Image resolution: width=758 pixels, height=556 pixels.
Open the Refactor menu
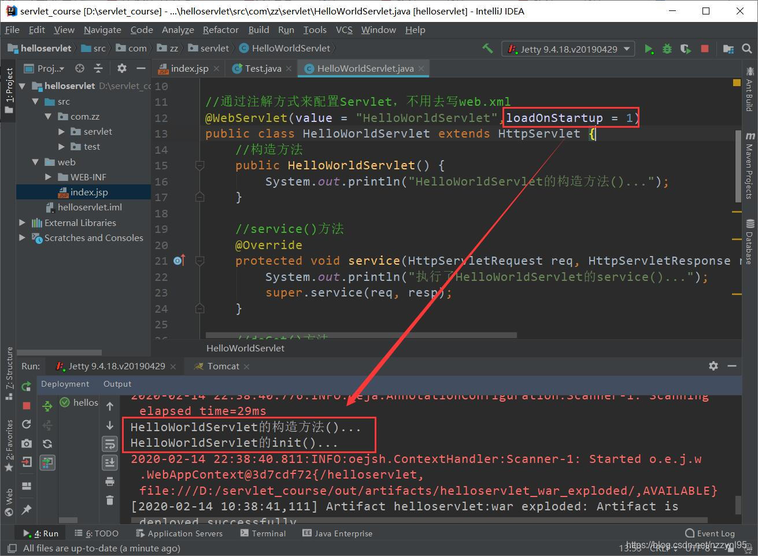[220, 30]
